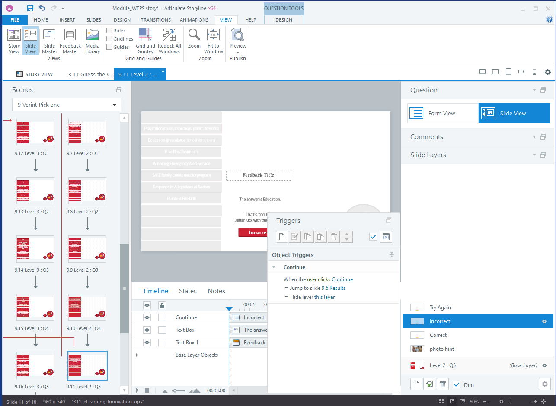Enable the Gridlines checkbox
Screen dimensions: 556x406
[x=109, y=39]
